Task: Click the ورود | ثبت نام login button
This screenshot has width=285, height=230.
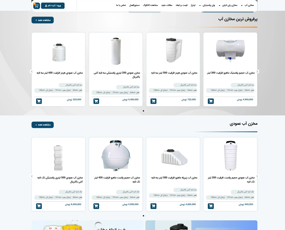Action: tap(53, 6)
